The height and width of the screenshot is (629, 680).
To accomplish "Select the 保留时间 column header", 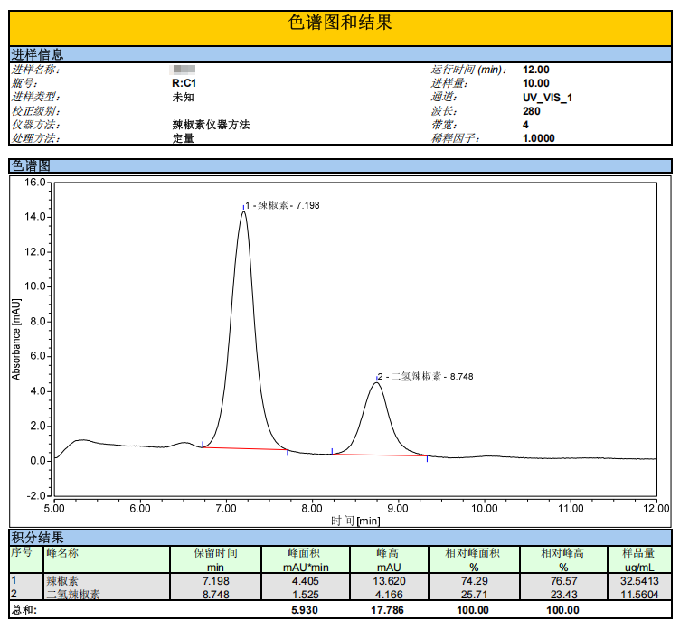I will tap(216, 552).
